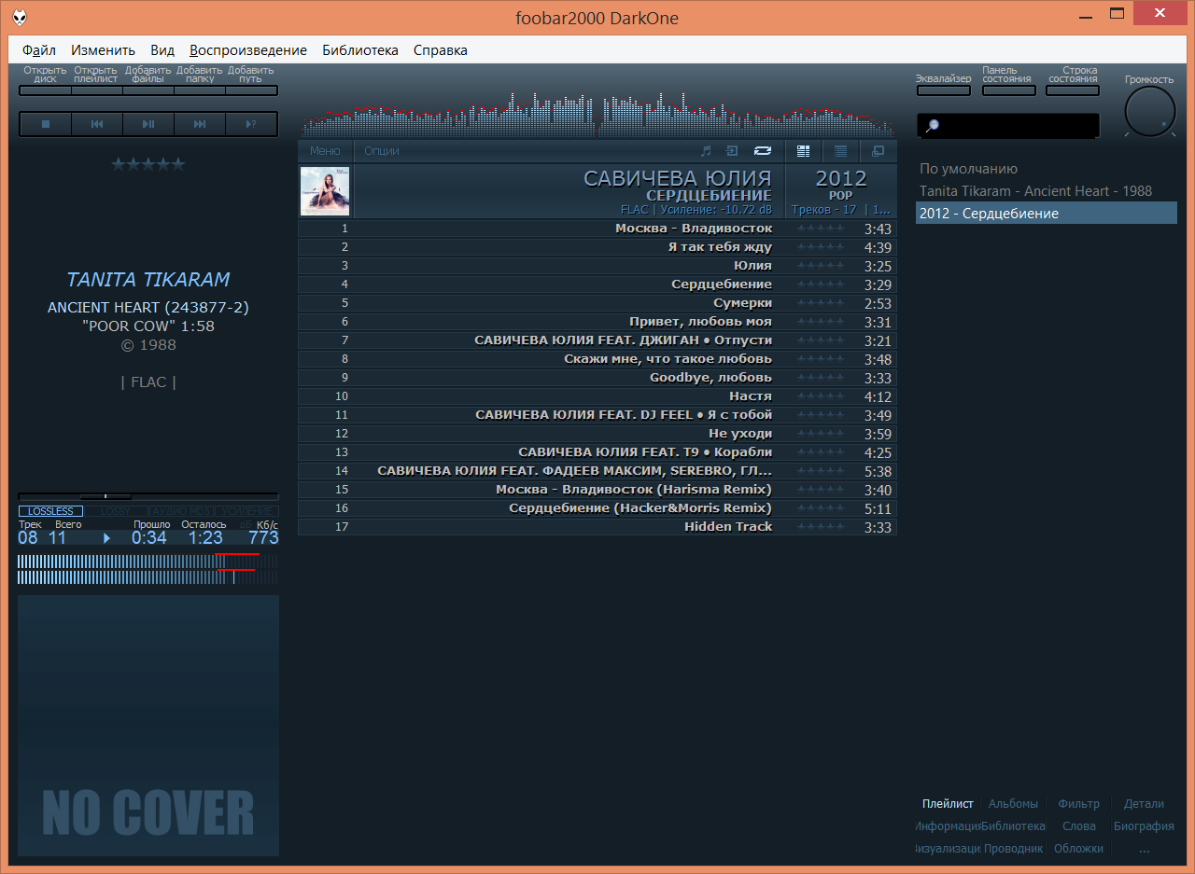Click the Добавить файлы button
This screenshot has height=874, width=1195.
click(148, 90)
